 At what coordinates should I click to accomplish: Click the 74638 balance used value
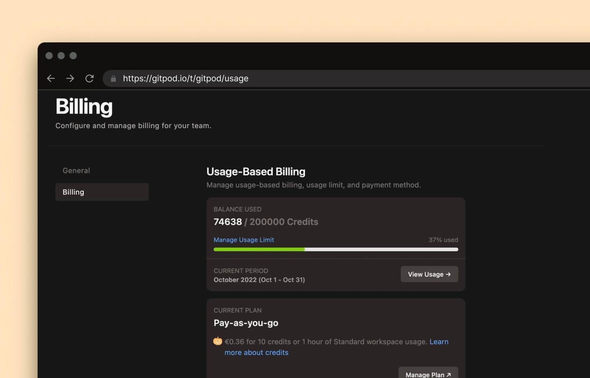228,222
